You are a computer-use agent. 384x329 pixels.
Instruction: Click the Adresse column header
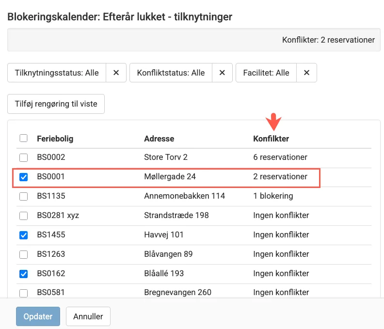coord(159,139)
